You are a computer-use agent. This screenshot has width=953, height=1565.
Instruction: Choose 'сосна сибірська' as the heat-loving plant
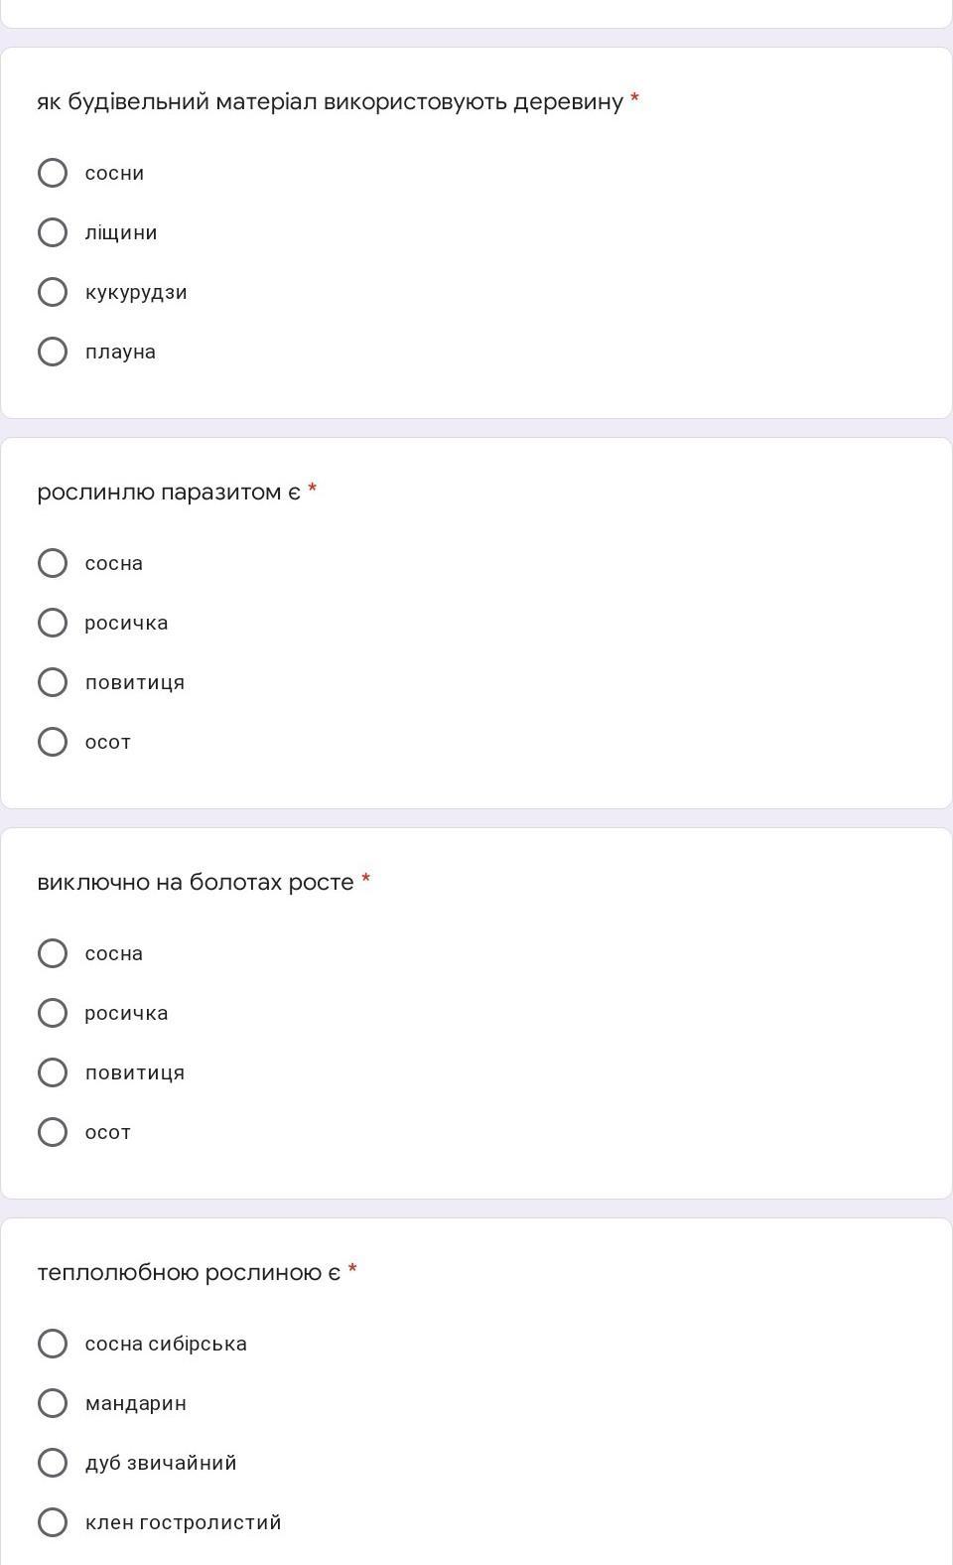pyautogui.click(x=53, y=1344)
